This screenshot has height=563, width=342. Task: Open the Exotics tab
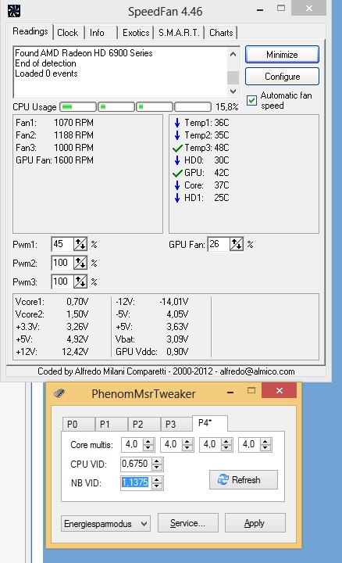coord(136,33)
